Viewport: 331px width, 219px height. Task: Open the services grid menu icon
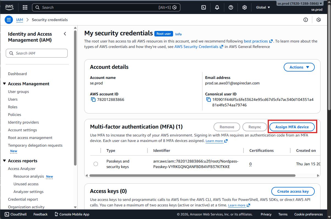pyautogui.click(x=25, y=7)
